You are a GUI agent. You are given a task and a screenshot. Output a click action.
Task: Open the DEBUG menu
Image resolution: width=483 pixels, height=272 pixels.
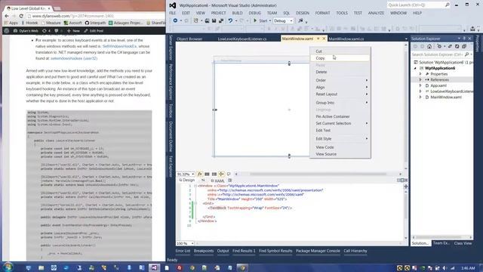click(x=255, y=13)
